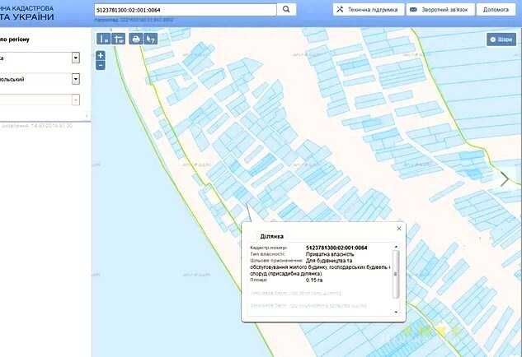The image size is (522, 357).
Task: Select the area measurement tool
Action: (119, 39)
